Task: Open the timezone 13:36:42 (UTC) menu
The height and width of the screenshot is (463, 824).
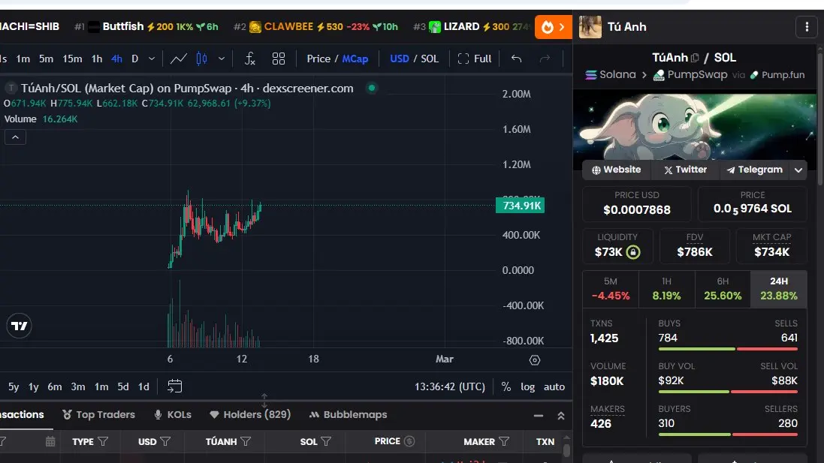Action: [450, 387]
